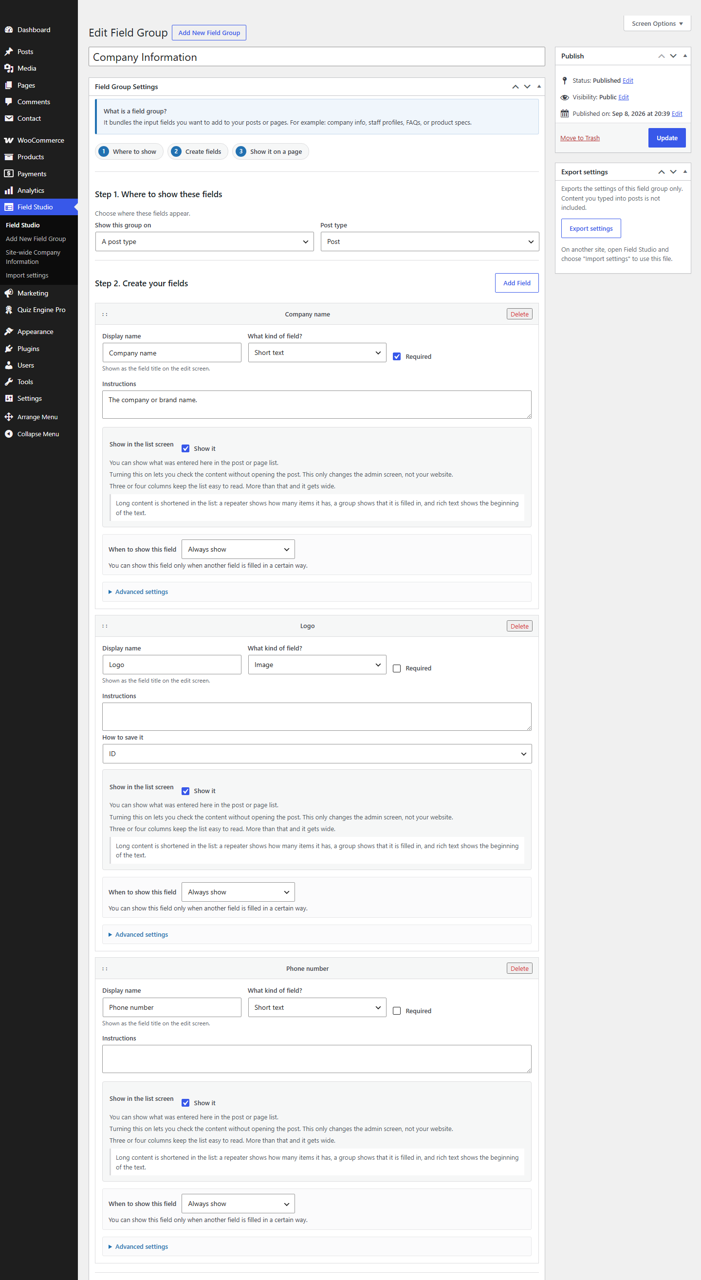Open field kind dropdown for Company name
Image resolution: width=701 pixels, height=1280 pixels.
pos(317,353)
